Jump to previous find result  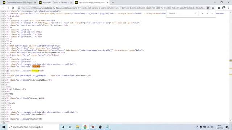click(x=202, y=13)
